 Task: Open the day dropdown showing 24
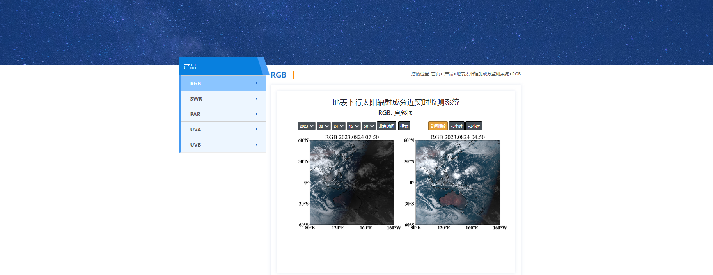pyautogui.click(x=338, y=126)
